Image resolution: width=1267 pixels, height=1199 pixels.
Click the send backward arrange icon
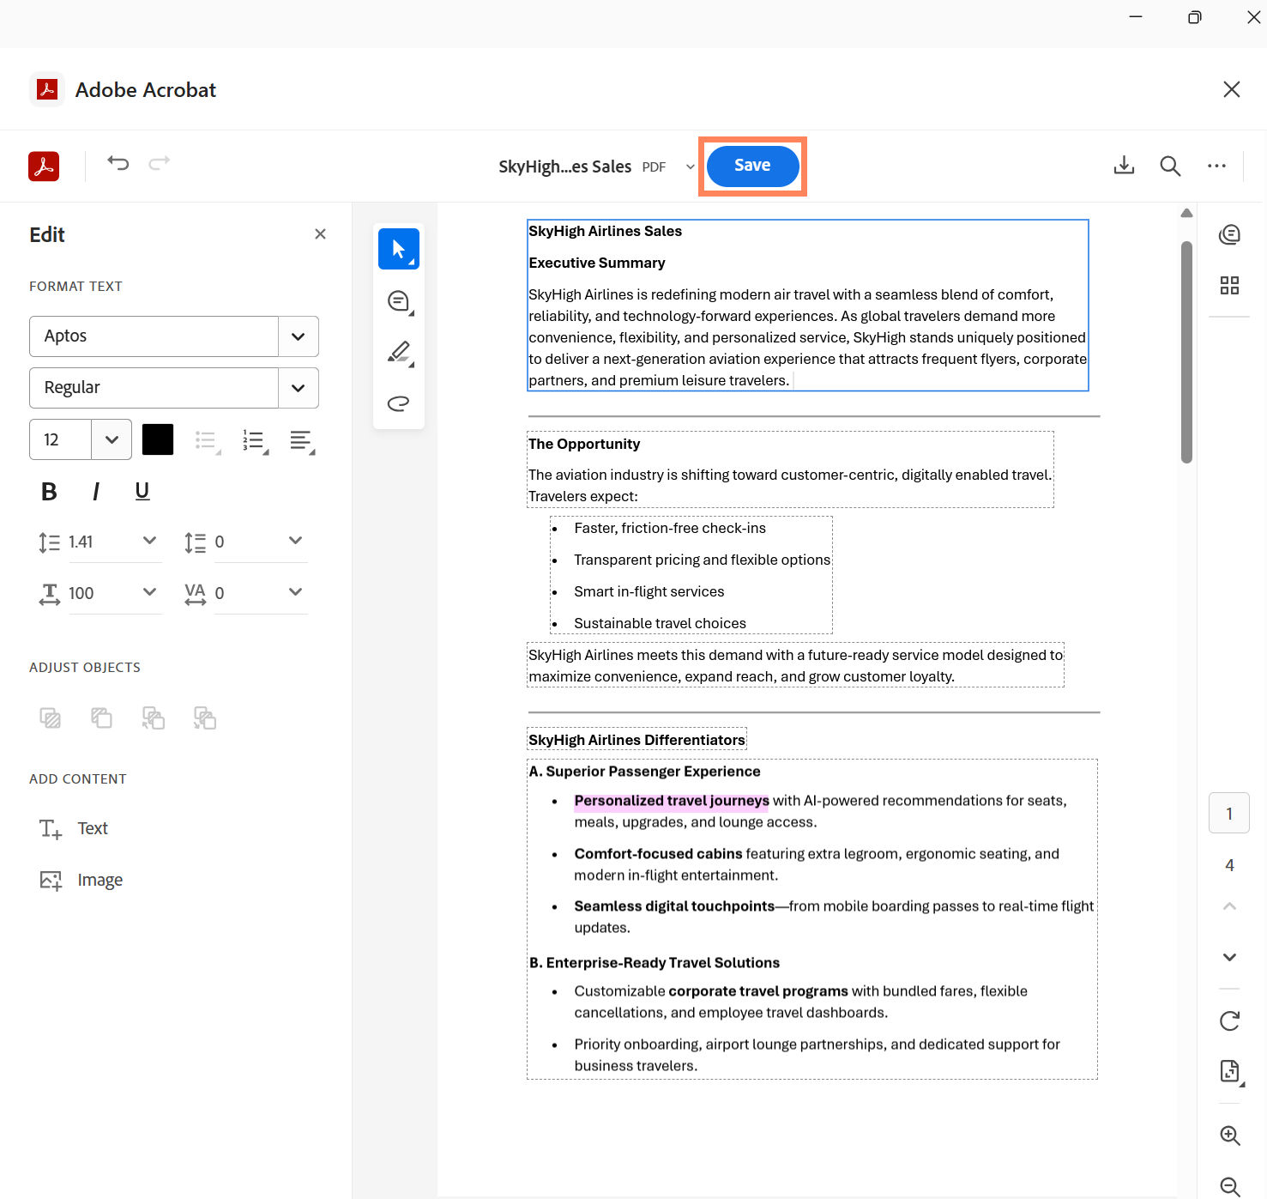tap(102, 718)
